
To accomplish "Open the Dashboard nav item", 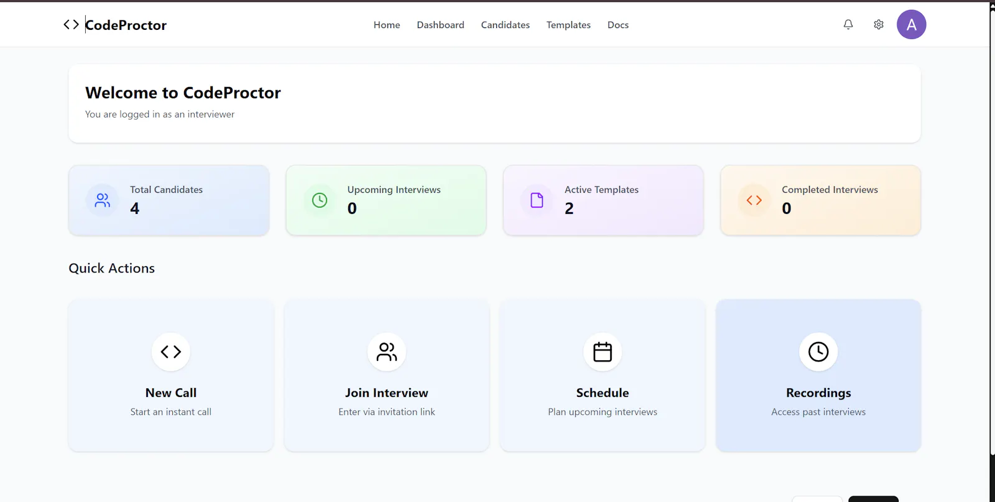I will point(440,25).
